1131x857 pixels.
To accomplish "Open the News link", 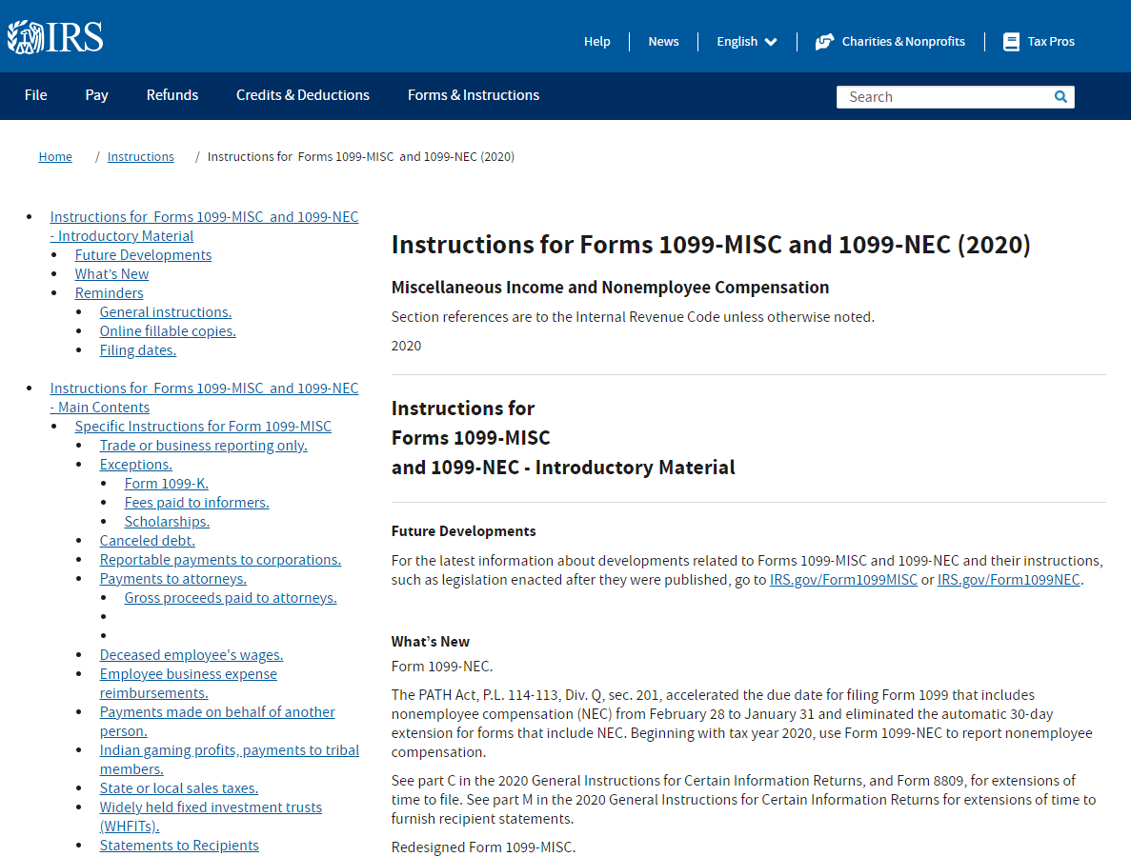I will click(663, 42).
